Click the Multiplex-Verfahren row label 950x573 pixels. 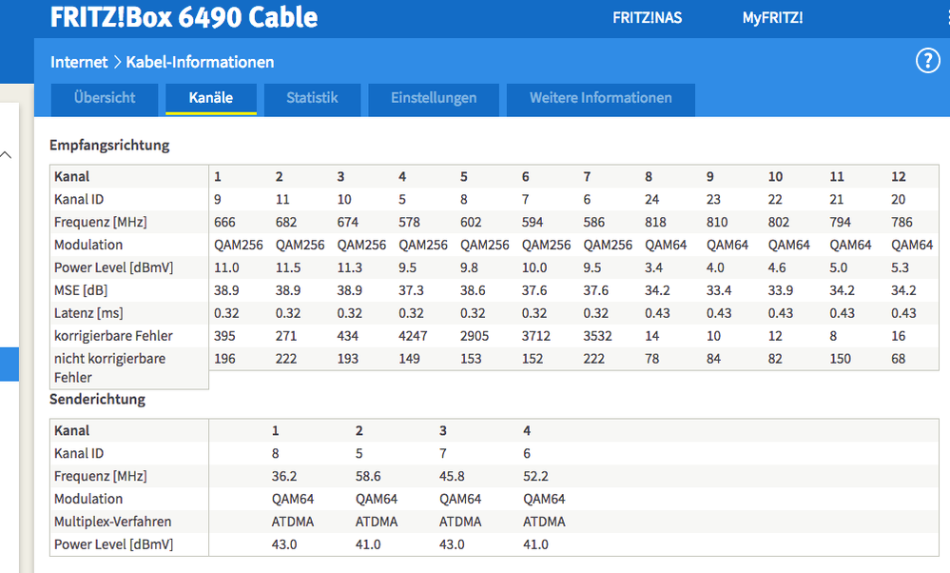click(113, 522)
